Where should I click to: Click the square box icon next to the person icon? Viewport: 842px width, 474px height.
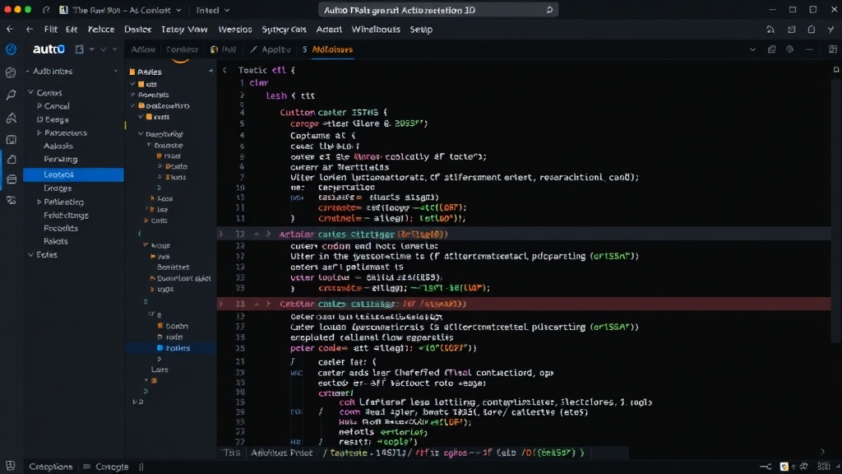coord(792,30)
